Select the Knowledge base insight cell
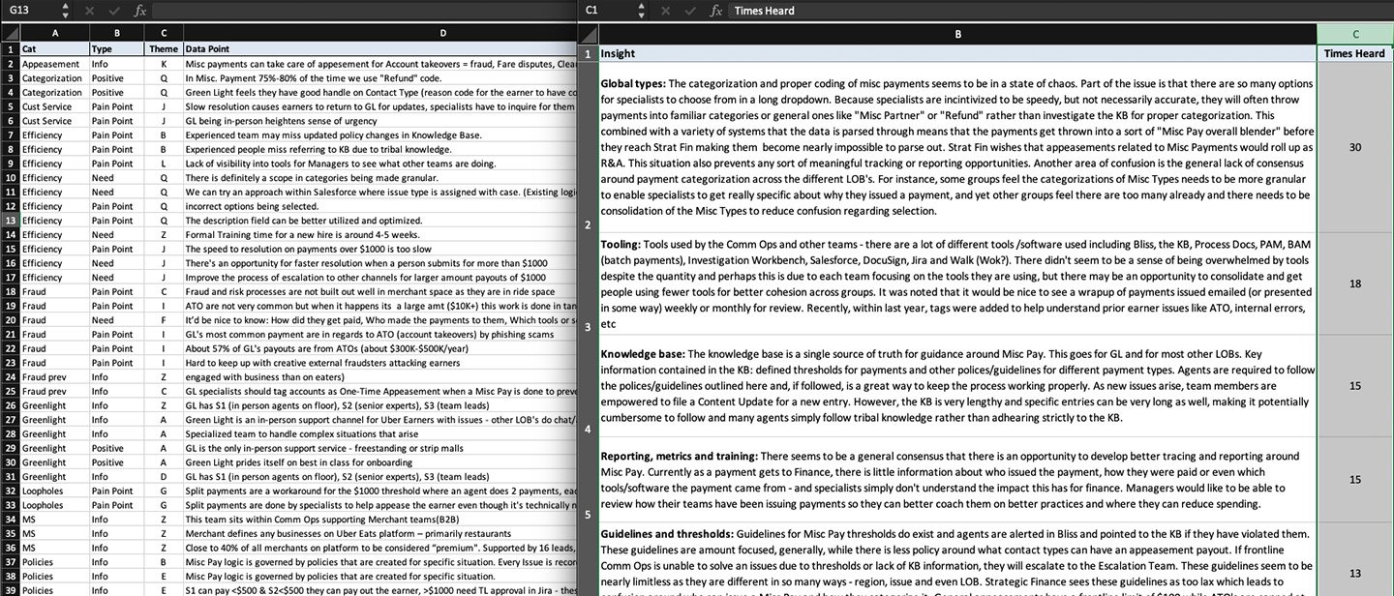 [x=956, y=386]
